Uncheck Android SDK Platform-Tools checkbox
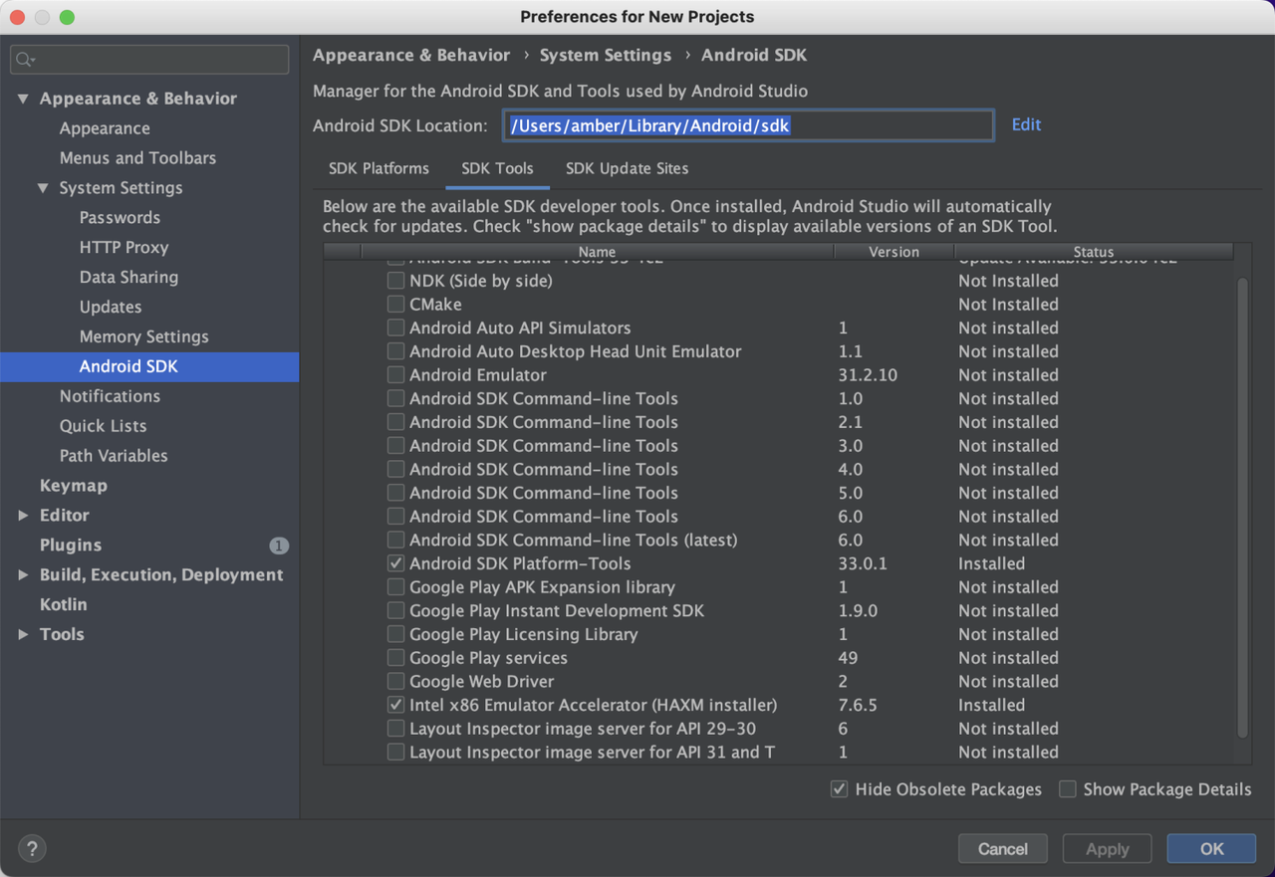Screen dimensions: 1275x877 395,563
